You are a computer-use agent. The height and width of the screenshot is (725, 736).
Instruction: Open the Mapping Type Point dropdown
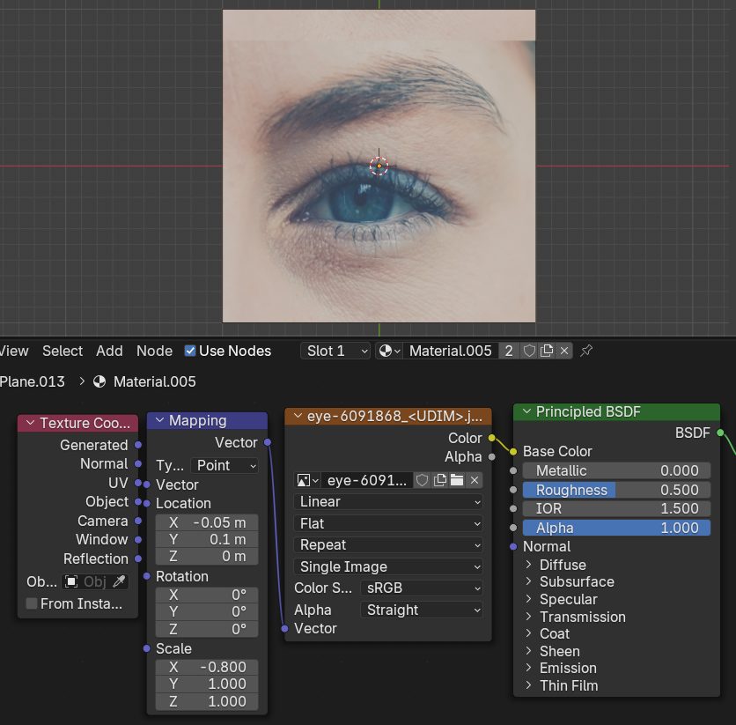(x=226, y=465)
